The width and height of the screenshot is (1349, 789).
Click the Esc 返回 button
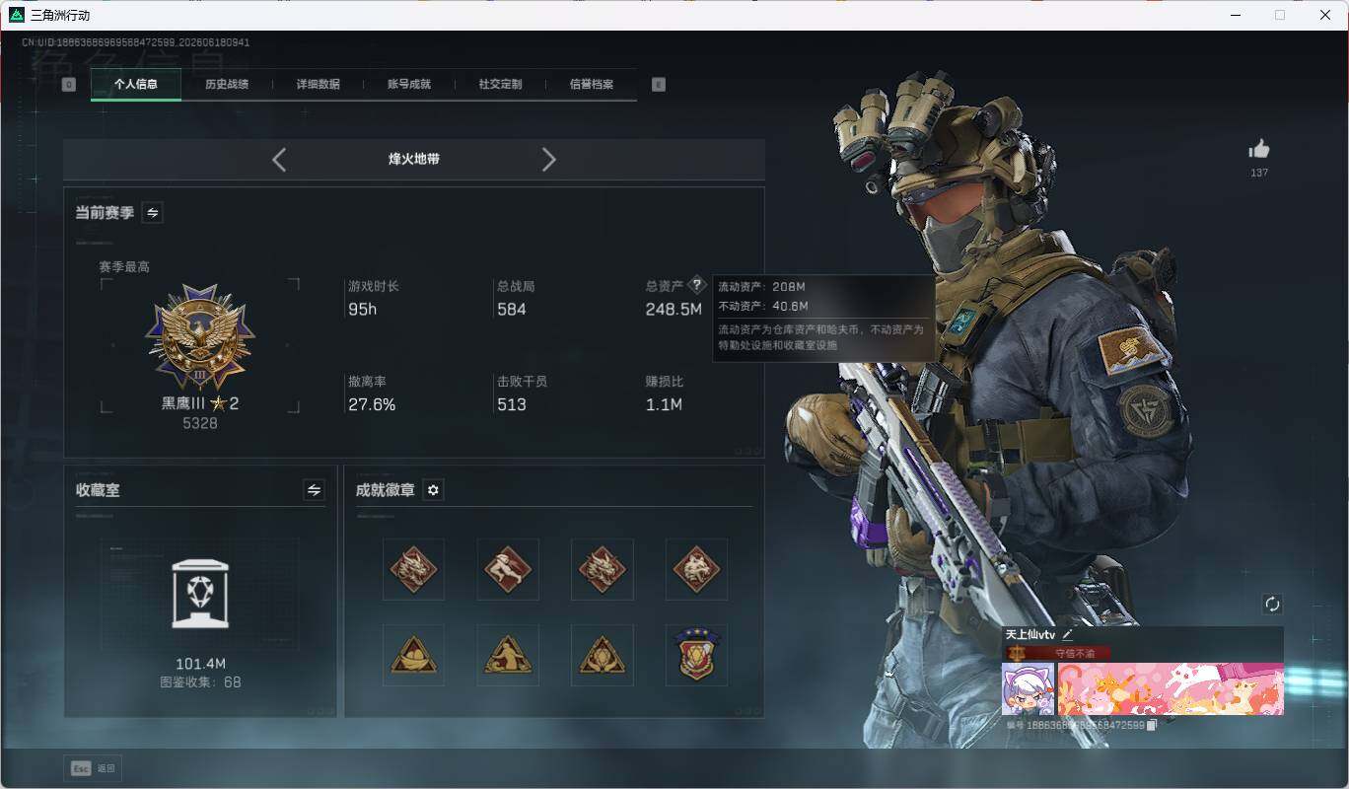coord(93,768)
